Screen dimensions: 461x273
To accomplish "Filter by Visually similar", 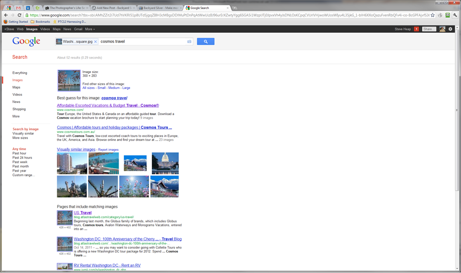I will 23,134.
